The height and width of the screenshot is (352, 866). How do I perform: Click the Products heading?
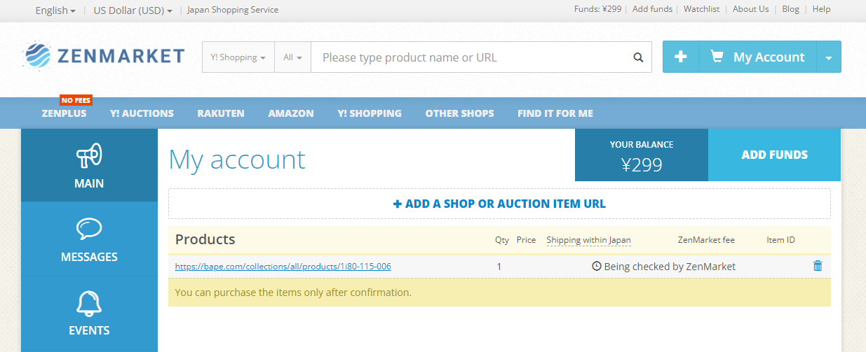coord(205,239)
